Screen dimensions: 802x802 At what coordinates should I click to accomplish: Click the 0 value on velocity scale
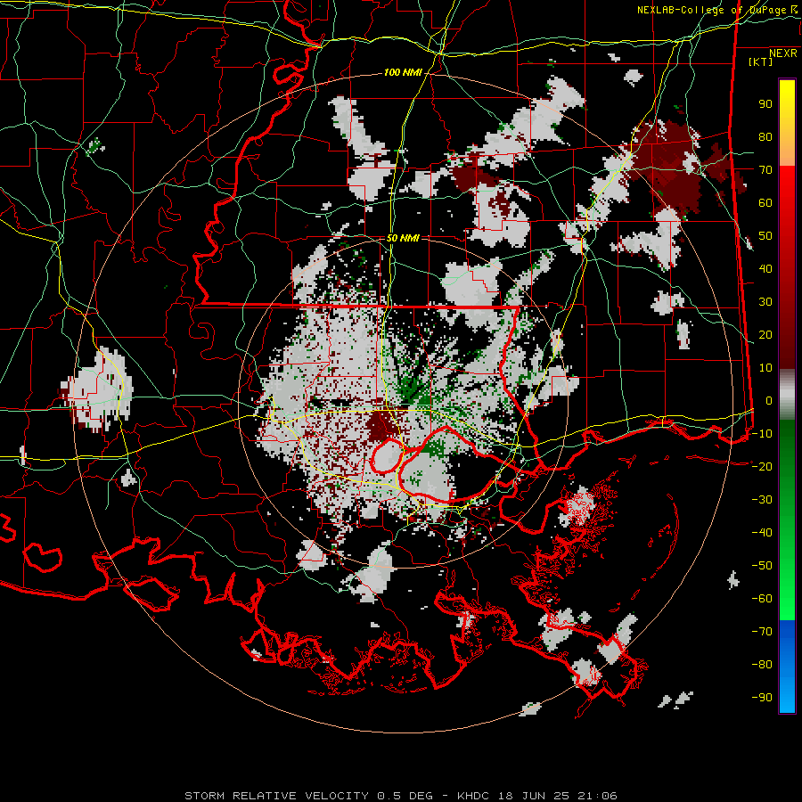tap(769, 401)
